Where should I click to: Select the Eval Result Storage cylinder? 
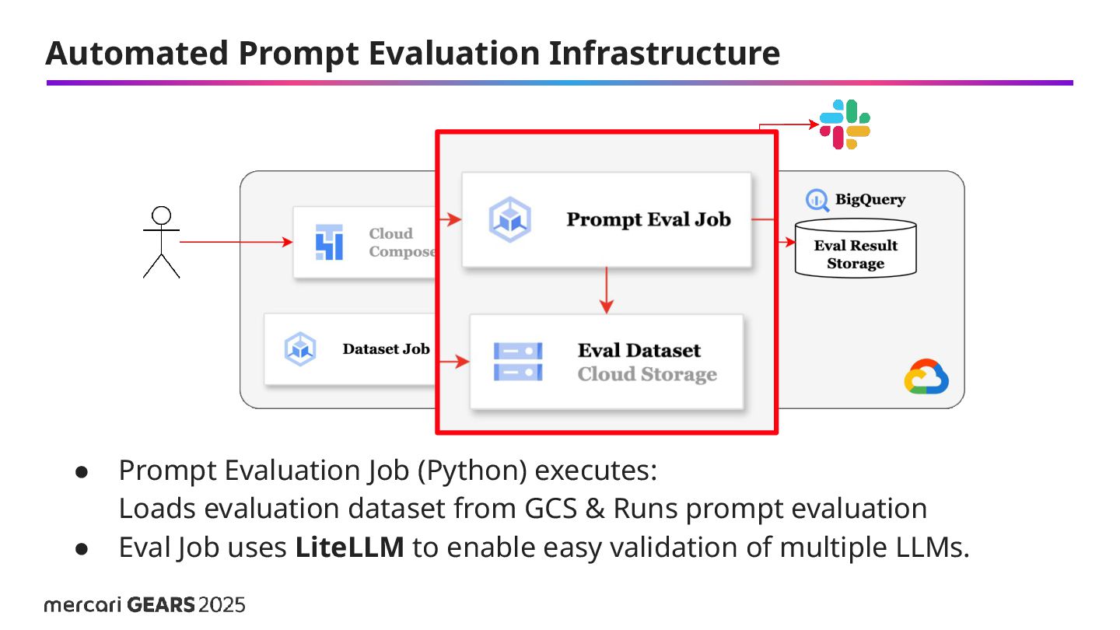[x=856, y=249]
